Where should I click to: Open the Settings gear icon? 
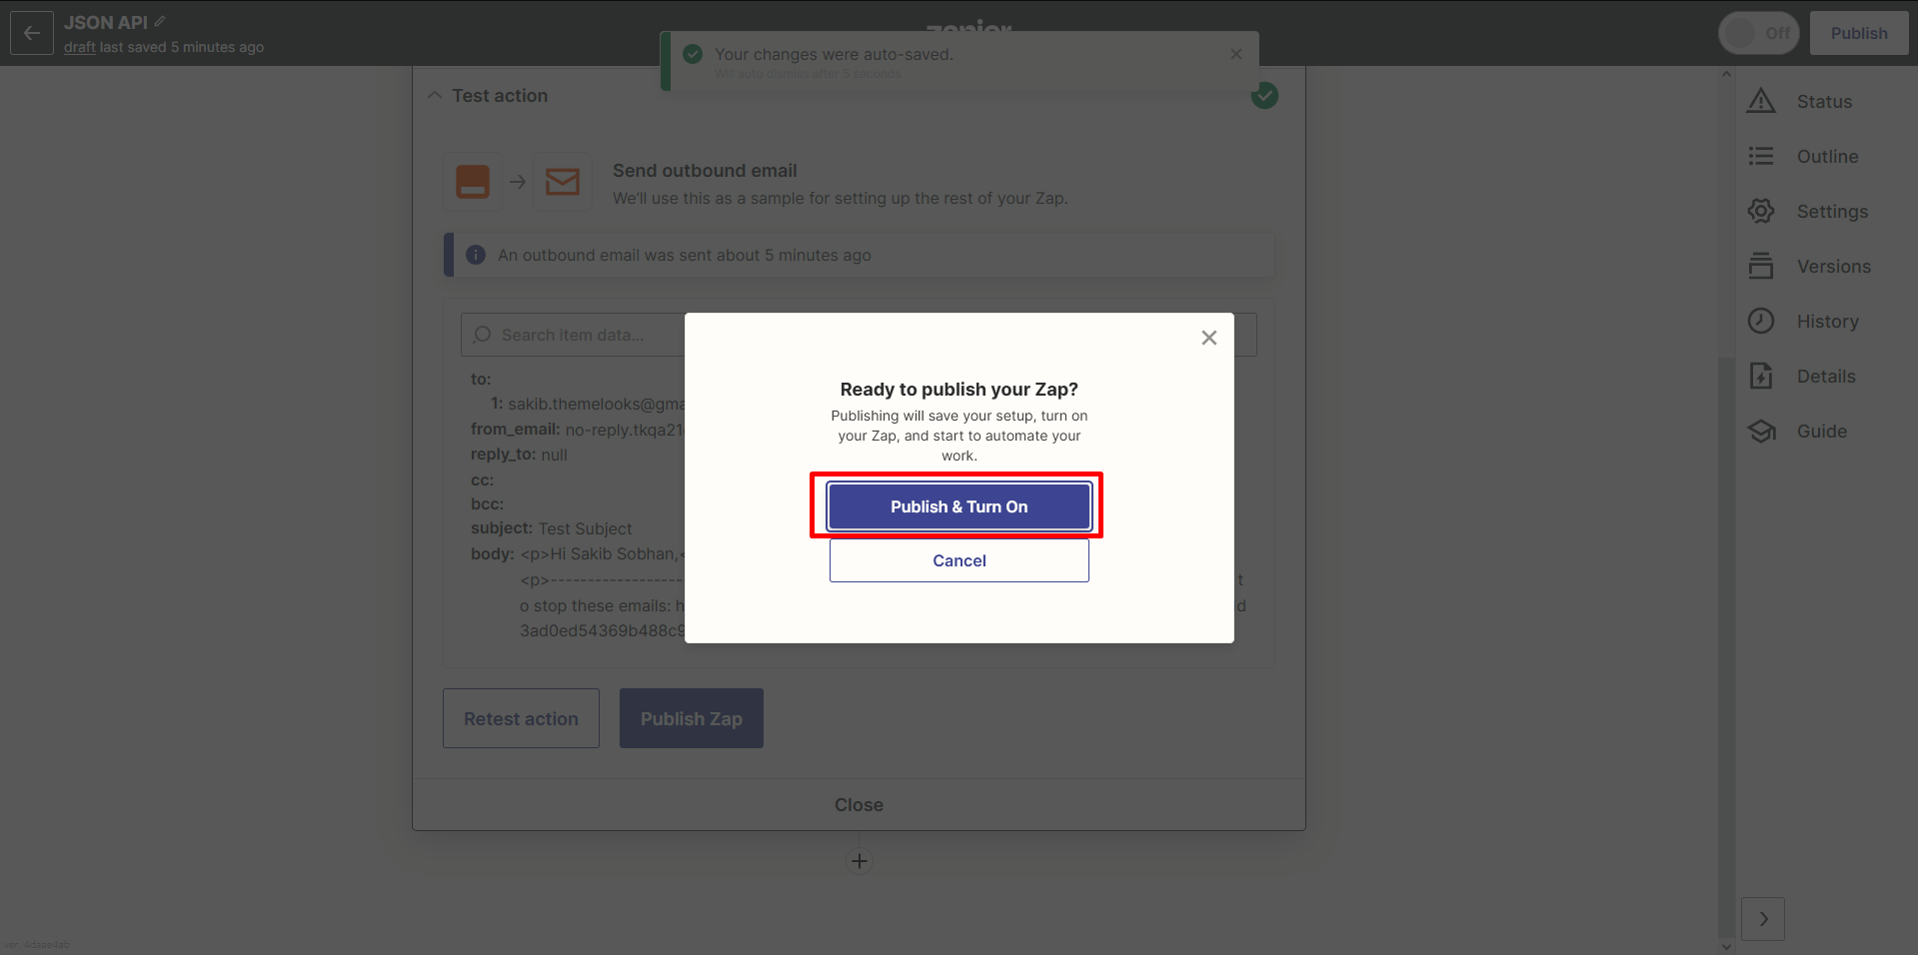point(1761,211)
